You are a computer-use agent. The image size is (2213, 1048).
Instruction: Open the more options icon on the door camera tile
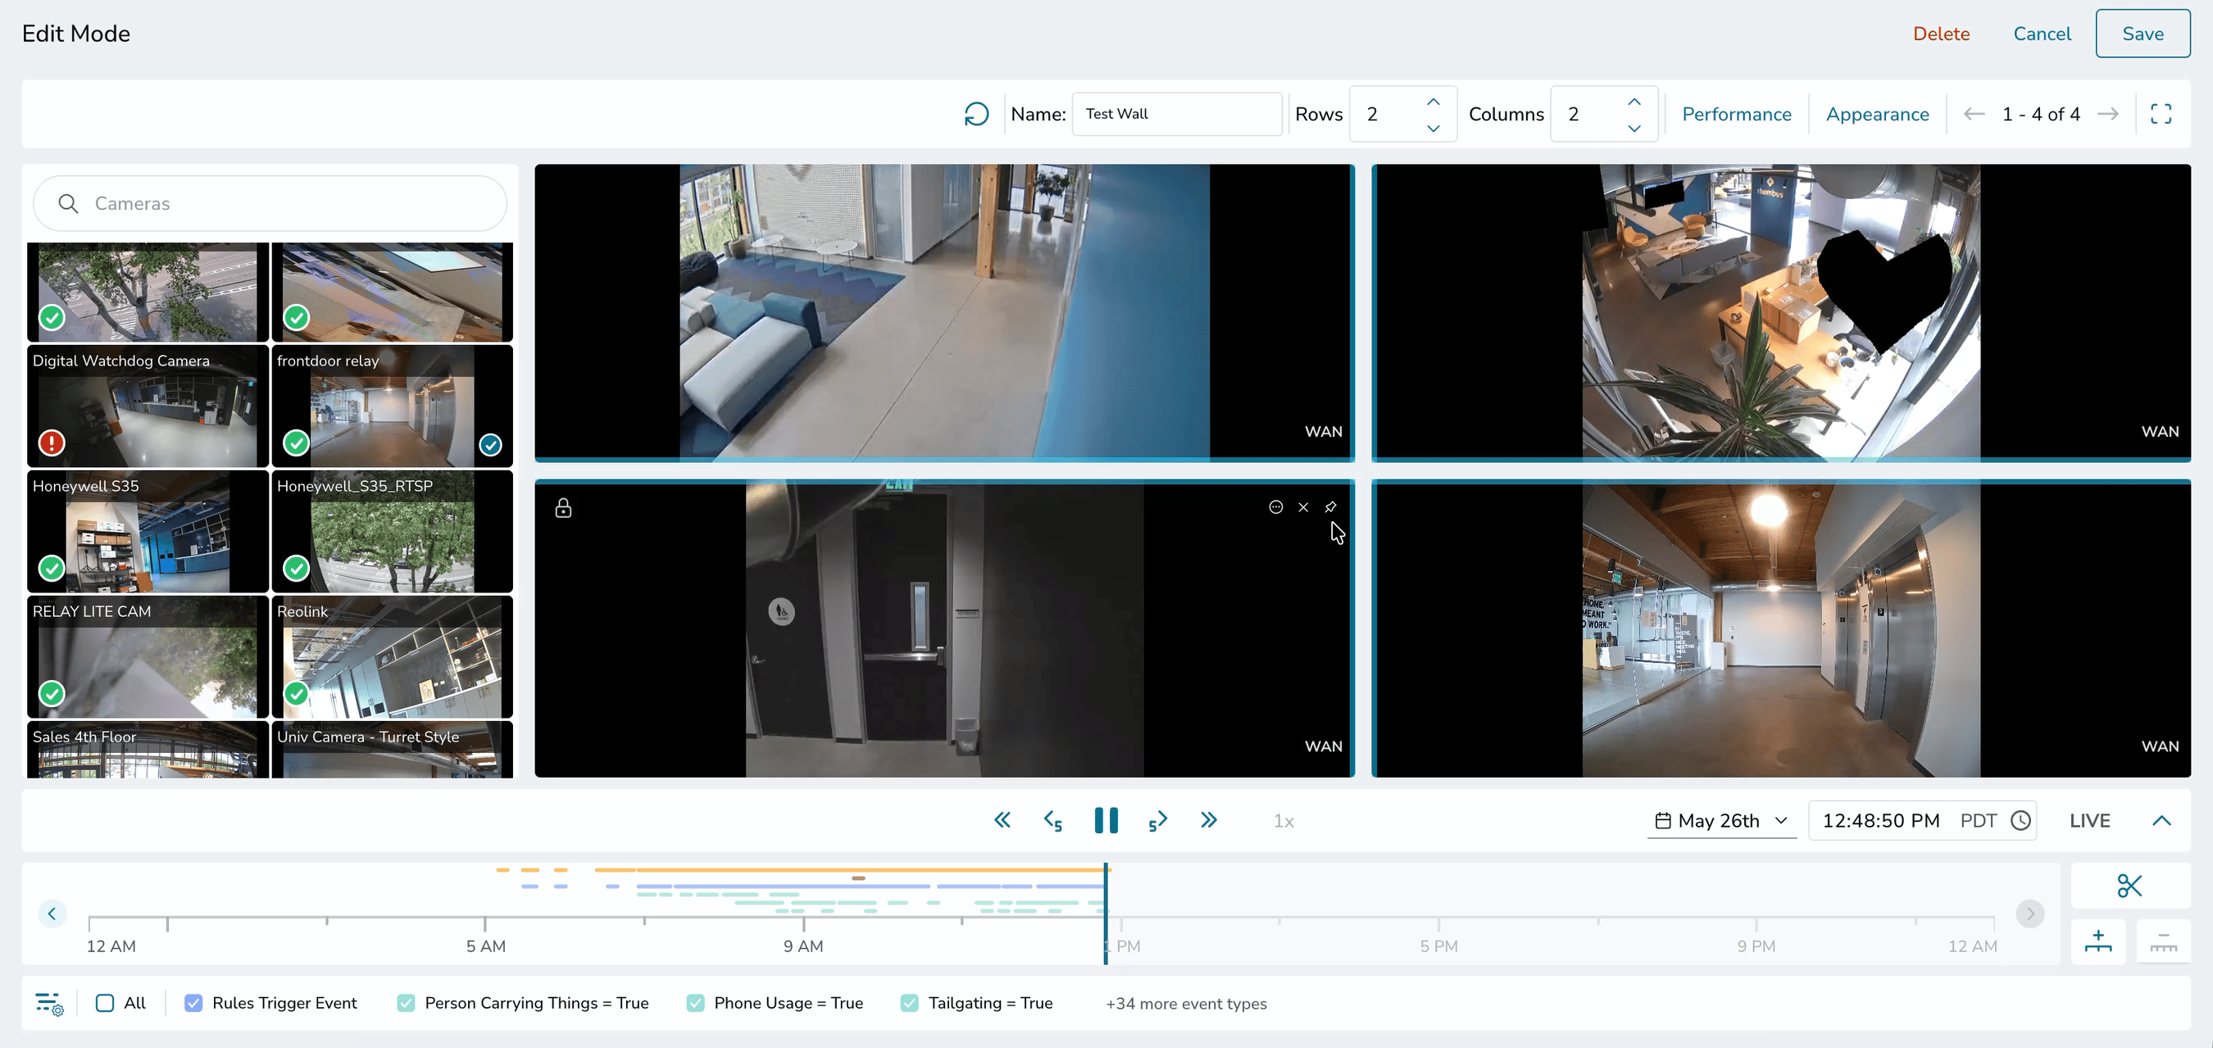click(1275, 507)
